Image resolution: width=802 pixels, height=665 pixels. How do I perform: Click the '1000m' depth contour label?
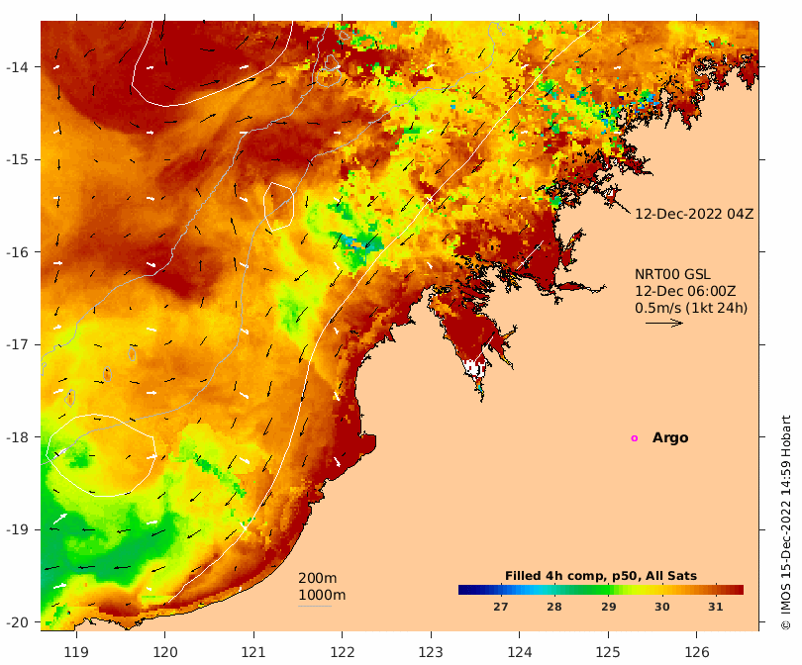(322, 595)
